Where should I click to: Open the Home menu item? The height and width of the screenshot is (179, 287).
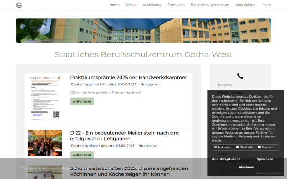pyautogui.click(x=114, y=5)
